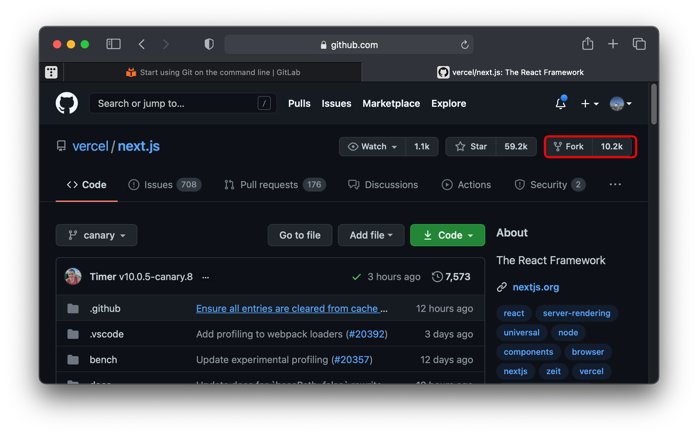Open the Actions tab
This screenshot has height=435, width=698.
tap(466, 184)
